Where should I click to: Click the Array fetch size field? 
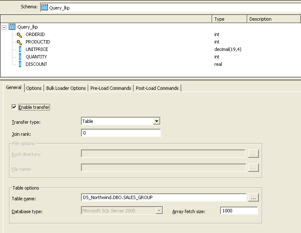pos(239,211)
